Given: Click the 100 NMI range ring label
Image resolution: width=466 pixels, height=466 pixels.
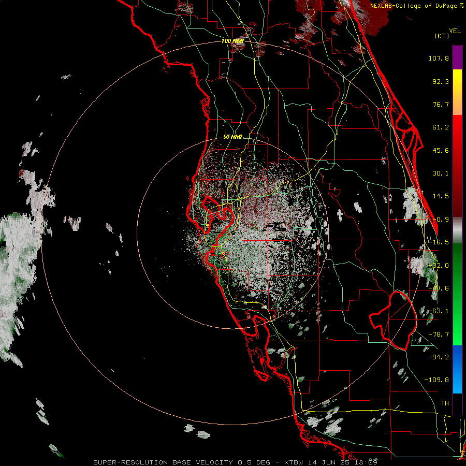Looking at the screenshot, I should (232, 41).
